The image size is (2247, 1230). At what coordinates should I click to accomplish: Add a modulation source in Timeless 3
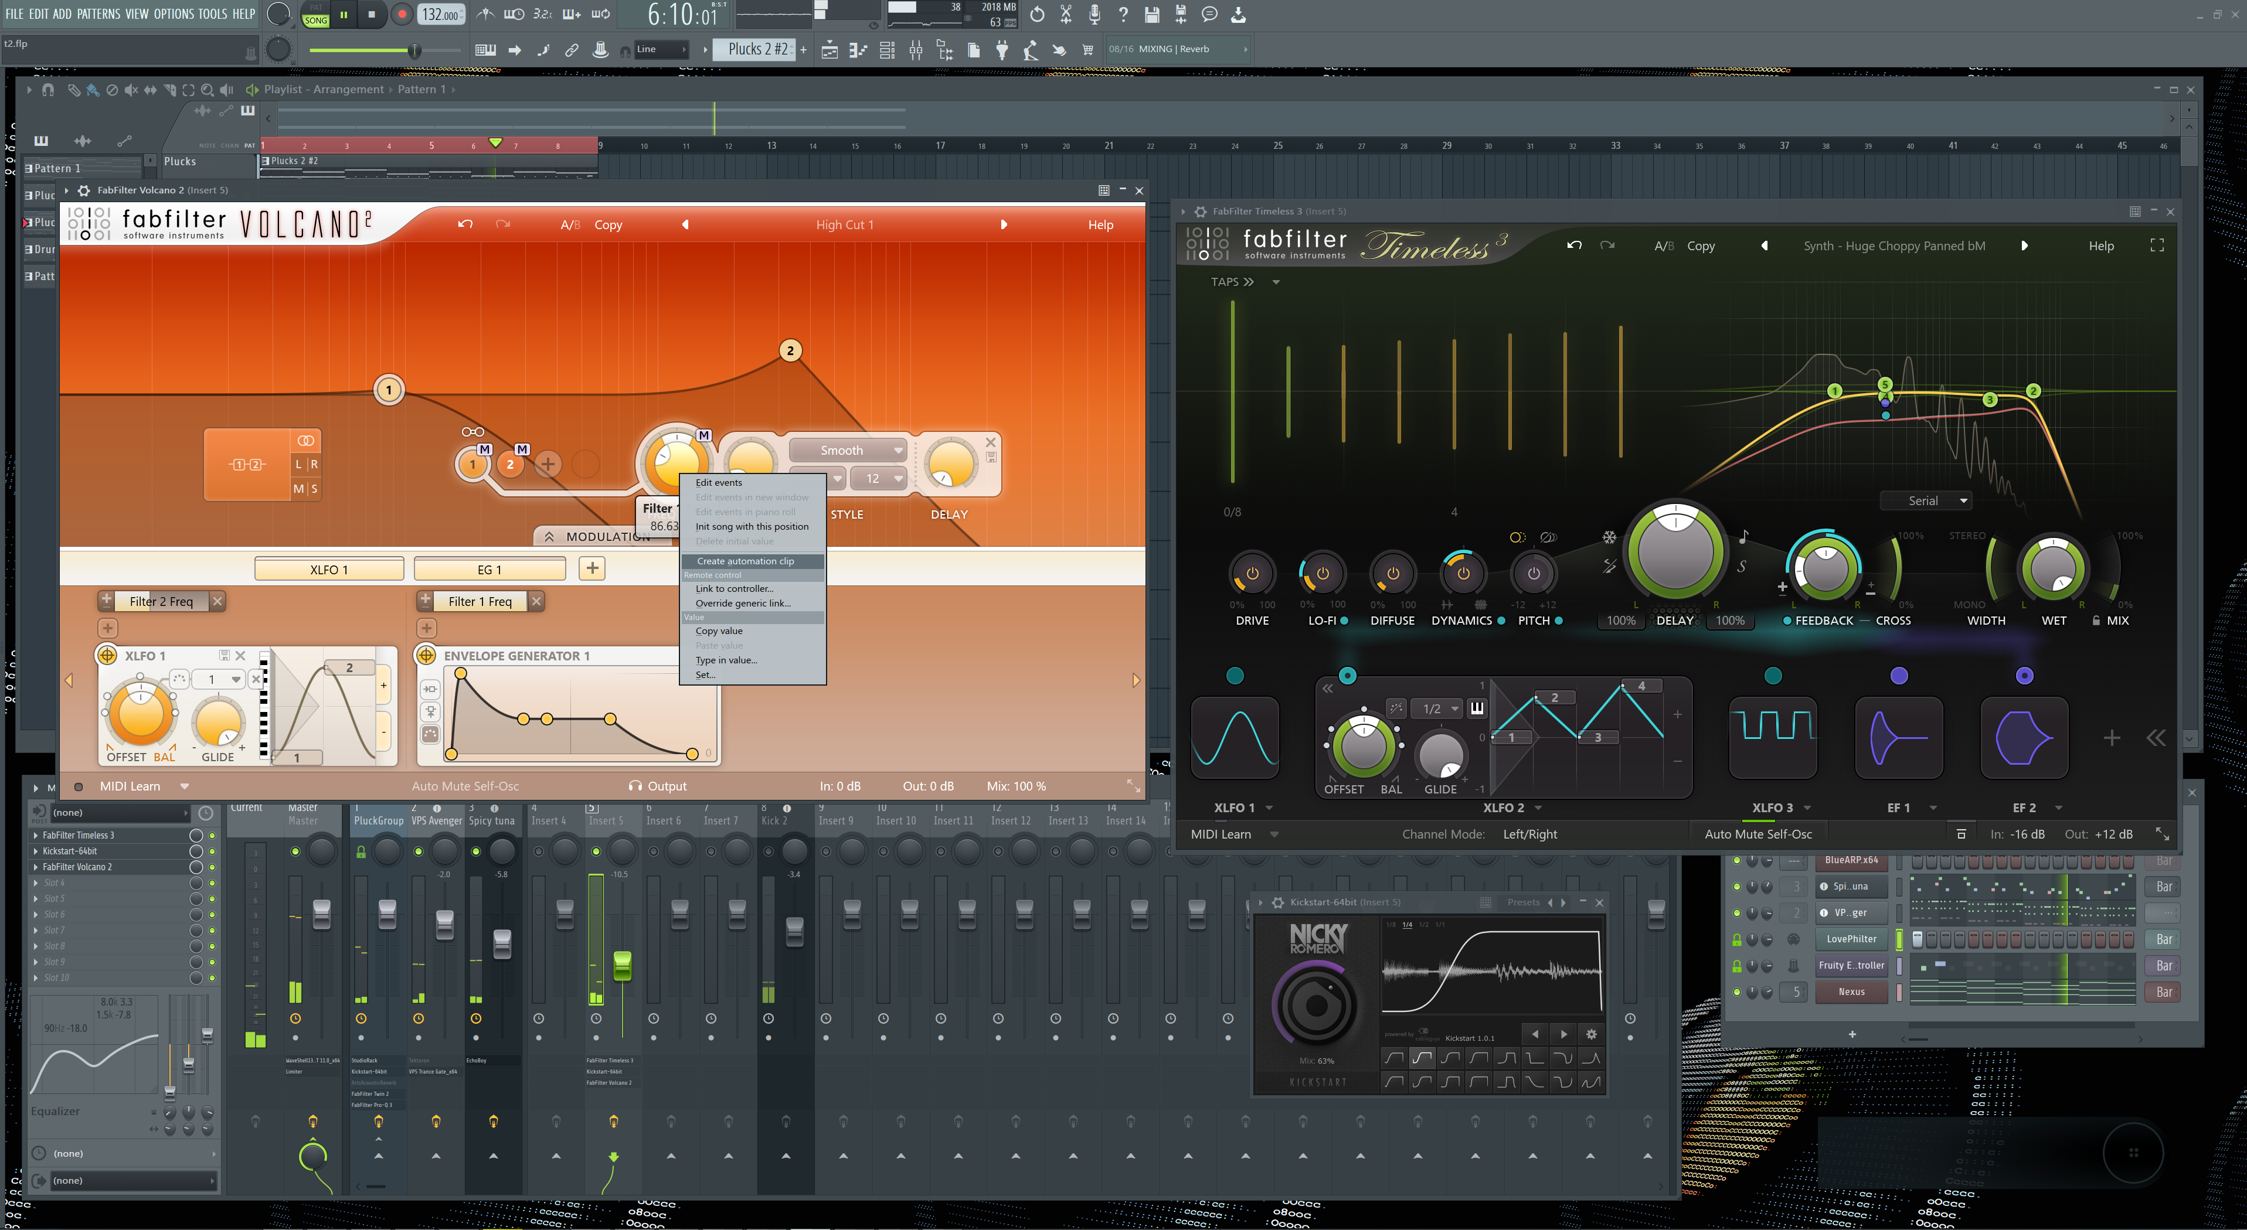click(x=2112, y=738)
